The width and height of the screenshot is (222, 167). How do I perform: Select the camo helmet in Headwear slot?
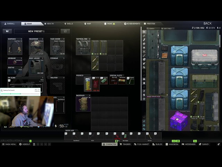36,48
